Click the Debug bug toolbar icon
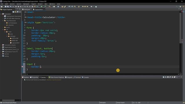This screenshot has width=185, height=104. pyautogui.click(x=38, y=7)
